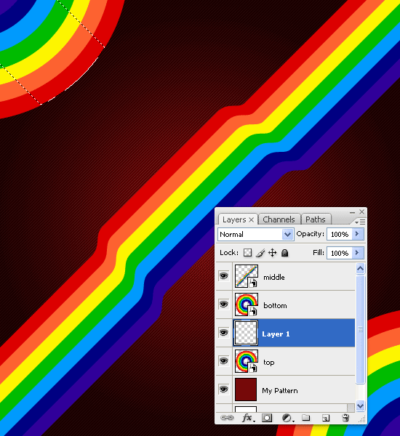
Task: Select the layer named middle
Action: click(274, 278)
